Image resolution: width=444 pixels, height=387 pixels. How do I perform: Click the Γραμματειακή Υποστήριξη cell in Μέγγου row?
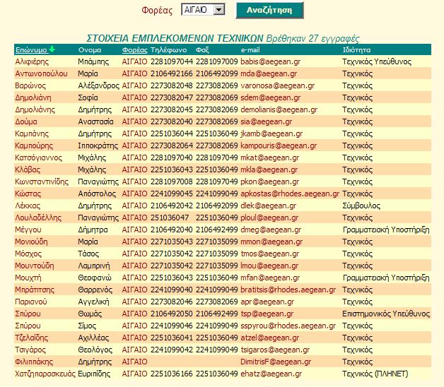[386, 230]
